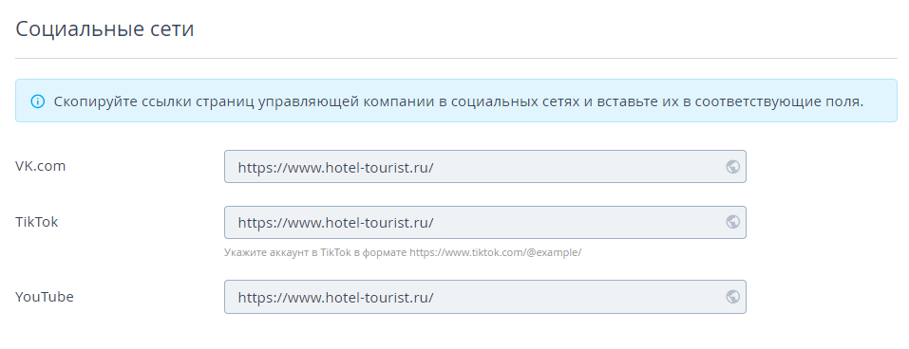This screenshot has width=909, height=349.
Task: Focus the TikTok link input field
Action: (485, 222)
